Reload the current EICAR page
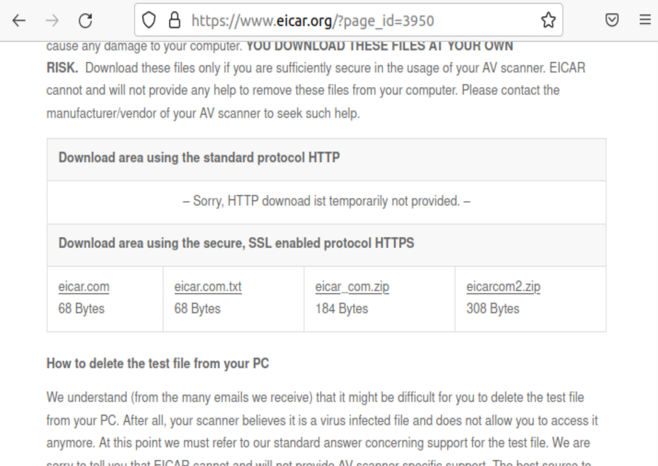 coord(85,20)
